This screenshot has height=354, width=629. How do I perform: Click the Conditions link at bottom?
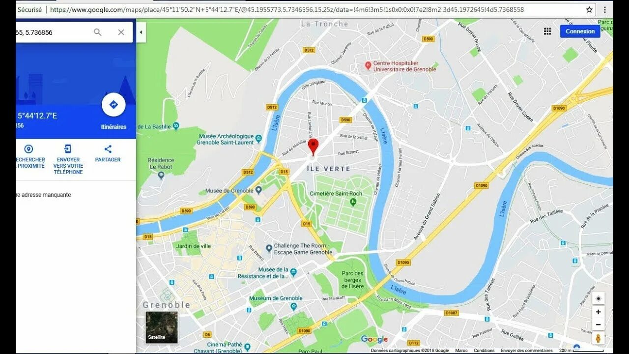(484, 351)
